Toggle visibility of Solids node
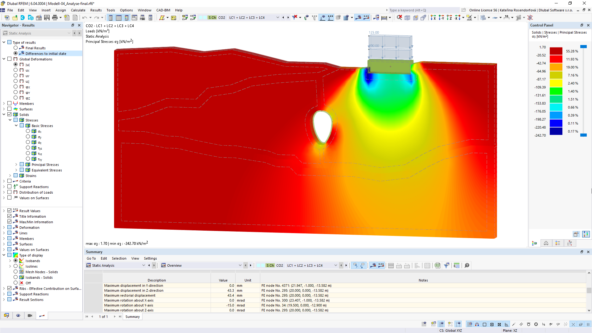 pyautogui.click(x=9, y=114)
